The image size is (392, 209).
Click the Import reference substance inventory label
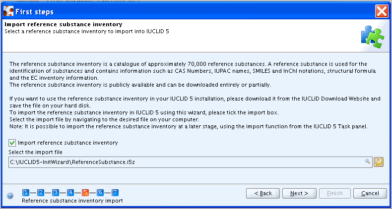point(68,143)
